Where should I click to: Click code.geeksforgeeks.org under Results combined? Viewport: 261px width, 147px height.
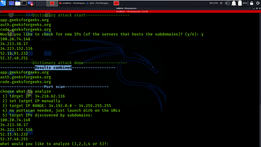[x=26, y=82]
